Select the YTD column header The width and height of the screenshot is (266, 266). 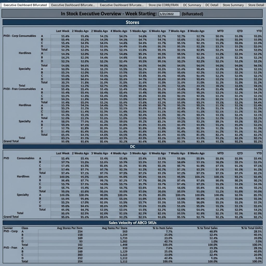point(259,31)
